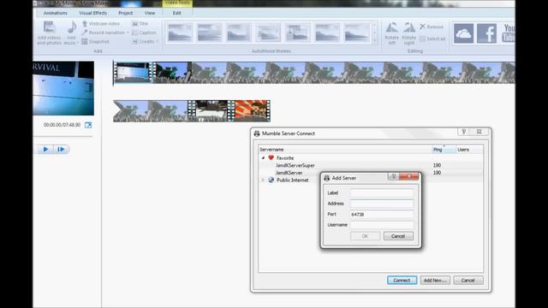Image resolution: width=548 pixels, height=308 pixels.
Task: Expand the Credits dropdown arrow
Action: click(x=157, y=42)
